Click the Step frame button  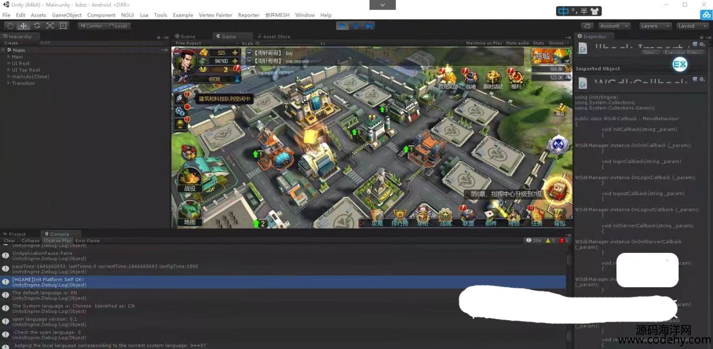(x=369, y=26)
